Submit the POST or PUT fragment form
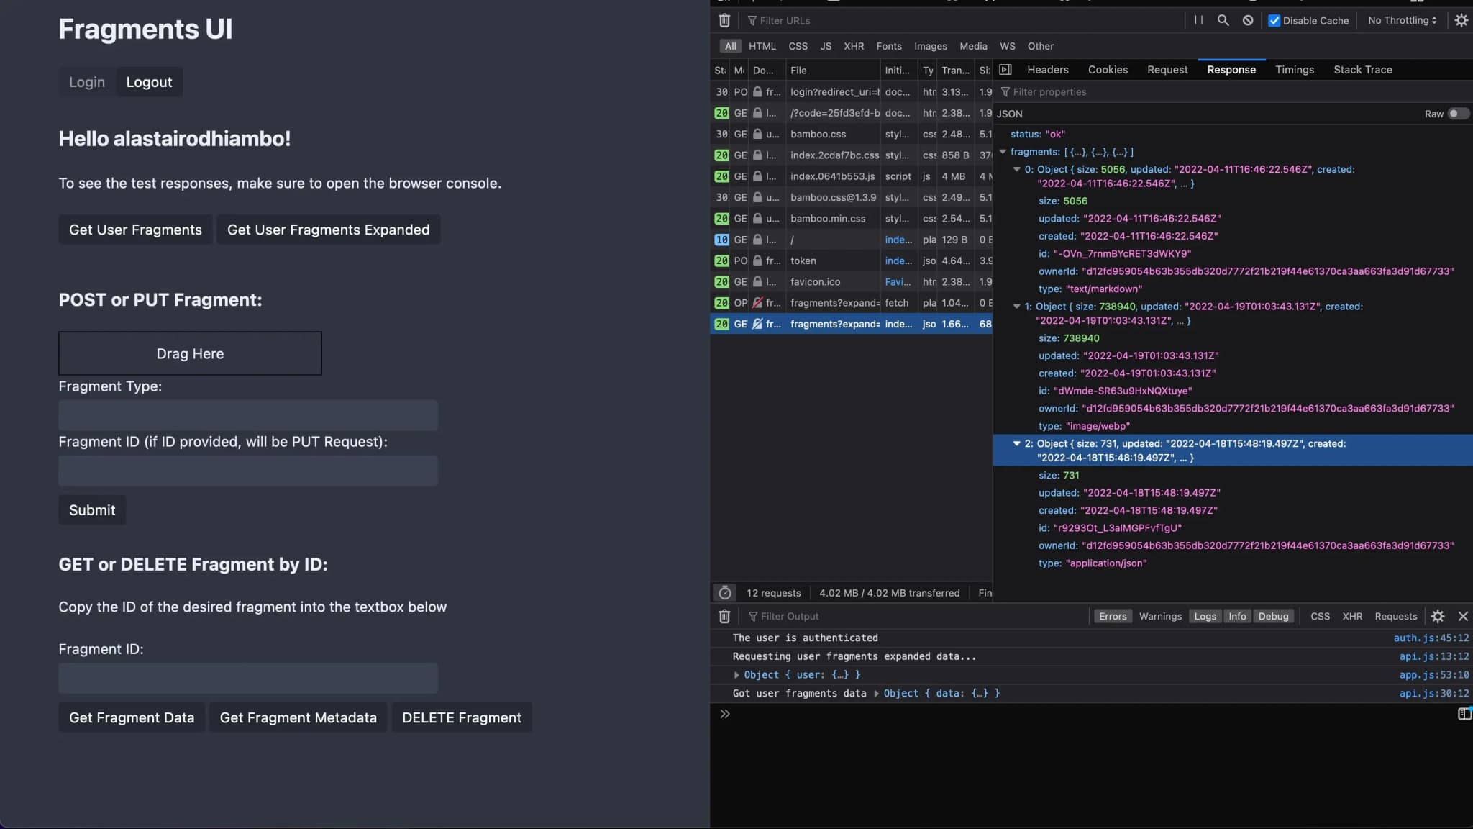This screenshot has height=829, width=1473. tap(92, 509)
